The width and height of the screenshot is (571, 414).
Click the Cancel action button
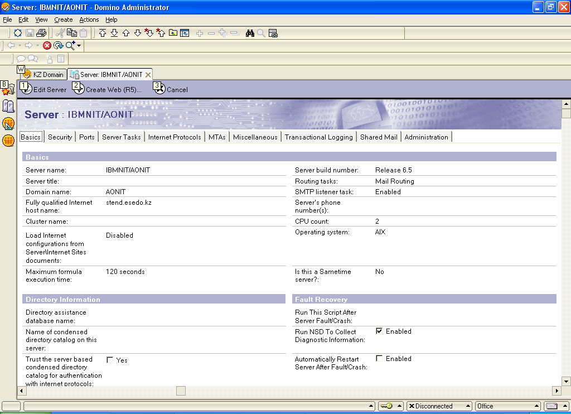tap(171, 89)
